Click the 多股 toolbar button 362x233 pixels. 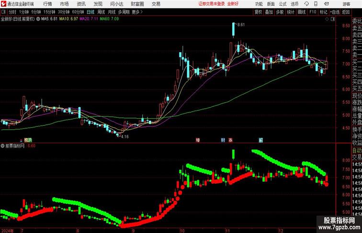280,12
